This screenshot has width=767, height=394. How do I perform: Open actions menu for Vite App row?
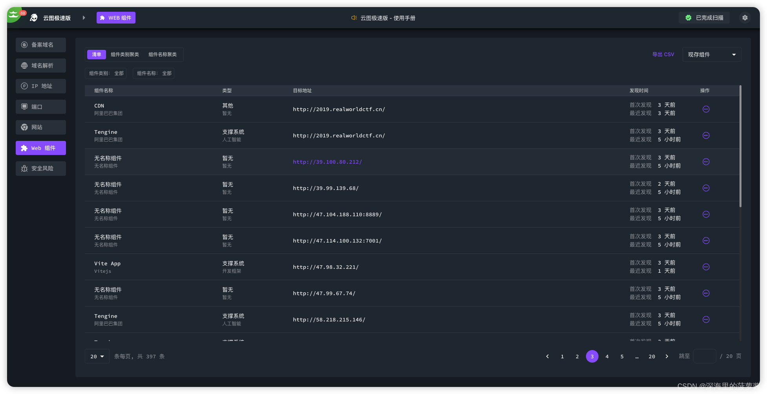pos(706,267)
